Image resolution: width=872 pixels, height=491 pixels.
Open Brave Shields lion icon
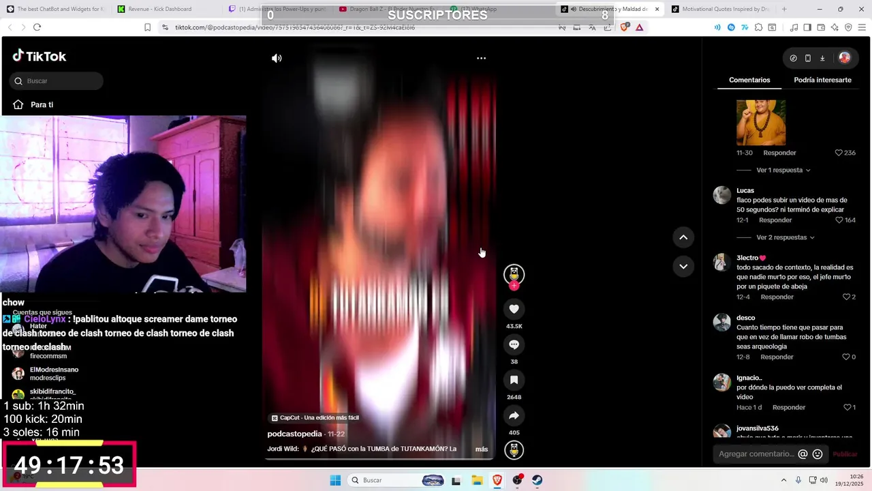625,27
